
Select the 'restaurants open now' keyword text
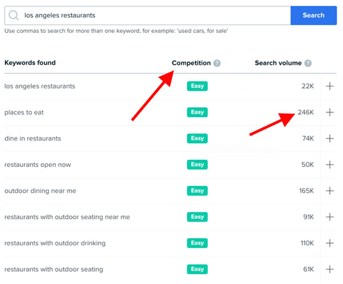pos(38,165)
